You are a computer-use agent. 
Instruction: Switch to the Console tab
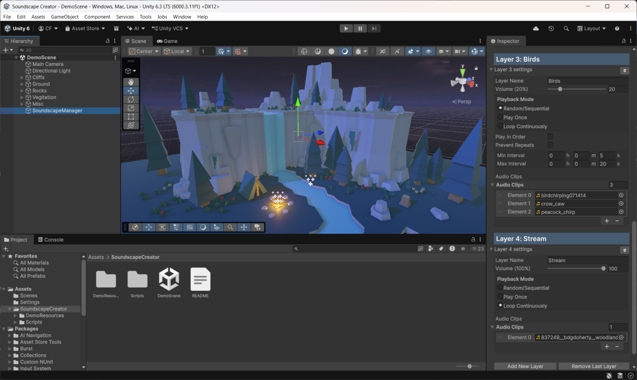pos(50,240)
